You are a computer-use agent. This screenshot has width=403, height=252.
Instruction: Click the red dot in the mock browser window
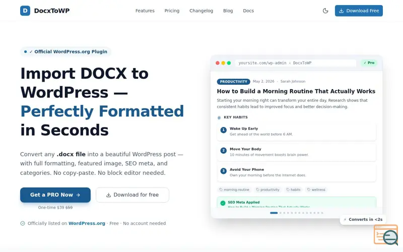click(218, 63)
